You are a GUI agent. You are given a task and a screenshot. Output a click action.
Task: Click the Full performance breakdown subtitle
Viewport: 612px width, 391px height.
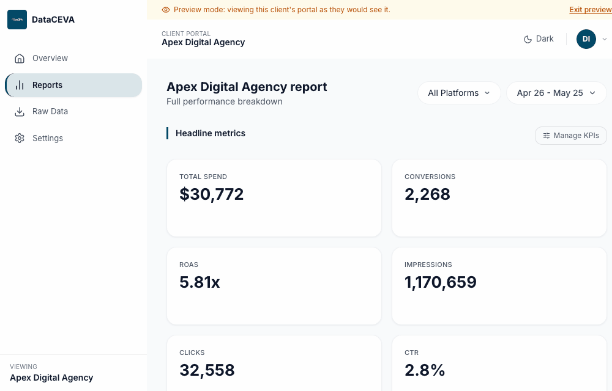click(x=225, y=101)
